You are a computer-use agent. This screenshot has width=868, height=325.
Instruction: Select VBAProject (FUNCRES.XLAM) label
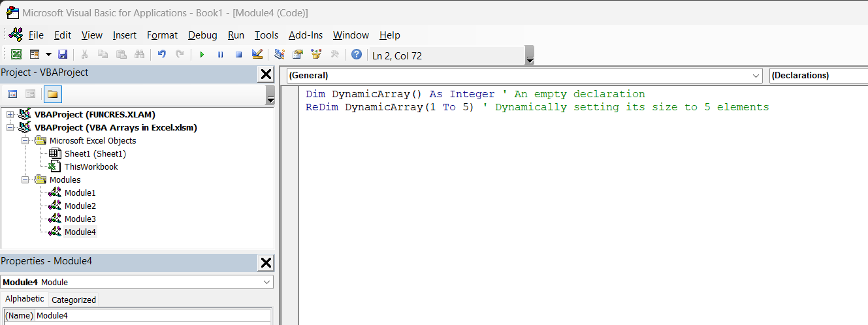coord(95,115)
